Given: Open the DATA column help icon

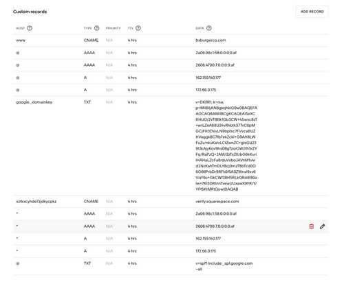Looking at the screenshot, I should pyautogui.click(x=209, y=28).
